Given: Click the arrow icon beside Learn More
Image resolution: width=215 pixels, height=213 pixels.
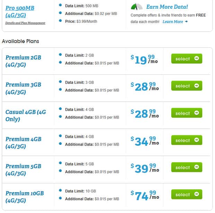Looking at the screenshot, I should pyautogui.click(x=186, y=22).
